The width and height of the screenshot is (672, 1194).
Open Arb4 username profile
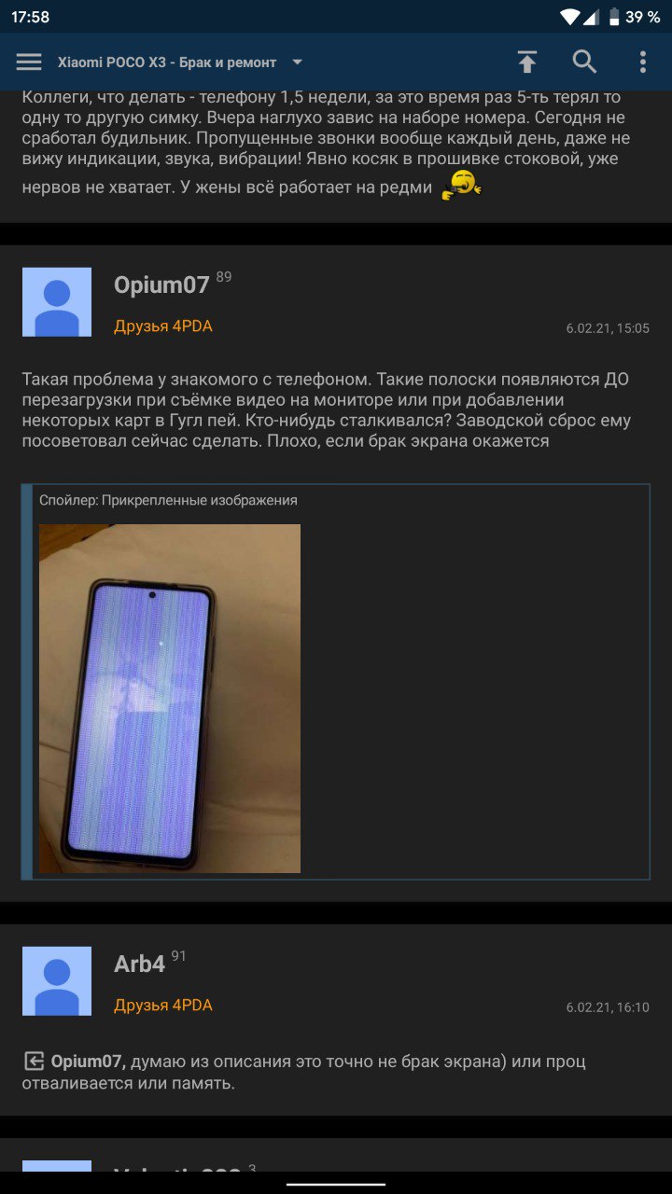click(140, 965)
